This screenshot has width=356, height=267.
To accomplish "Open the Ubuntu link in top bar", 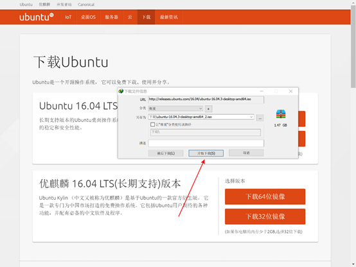I will [x=26, y=4].
